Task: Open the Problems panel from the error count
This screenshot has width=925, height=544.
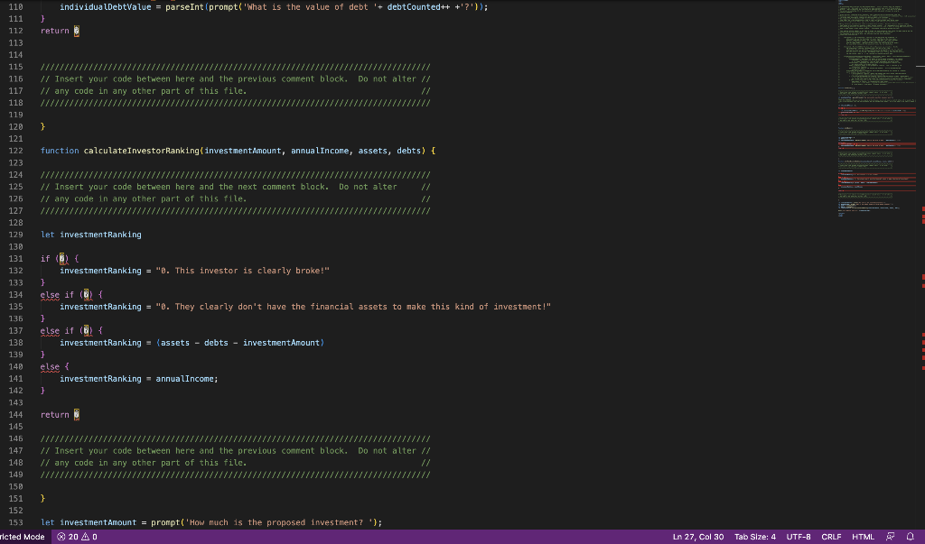Action: click(77, 537)
